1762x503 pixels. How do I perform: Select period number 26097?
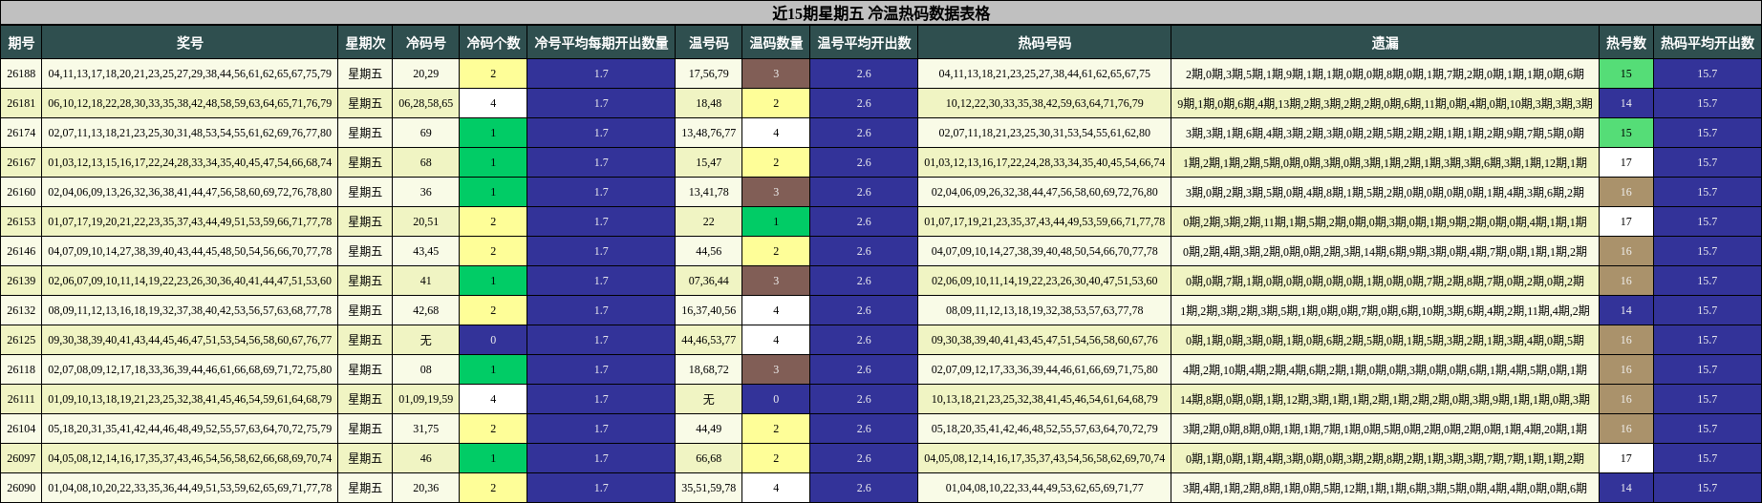pyautogui.click(x=21, y=458)
